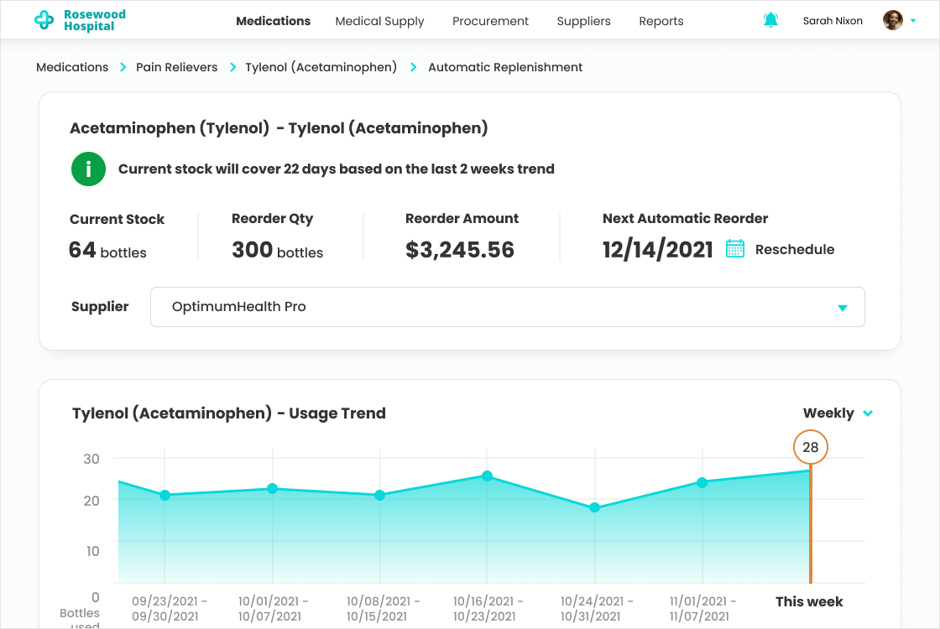
Task: Go to the Suppliers section
Action: pos(583,21)
